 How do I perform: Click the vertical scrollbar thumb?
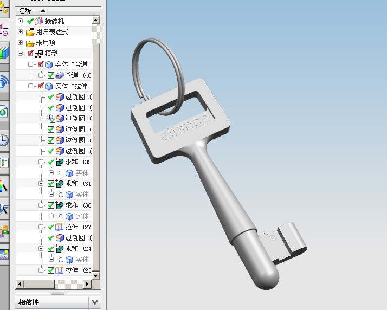click(96, 157)
